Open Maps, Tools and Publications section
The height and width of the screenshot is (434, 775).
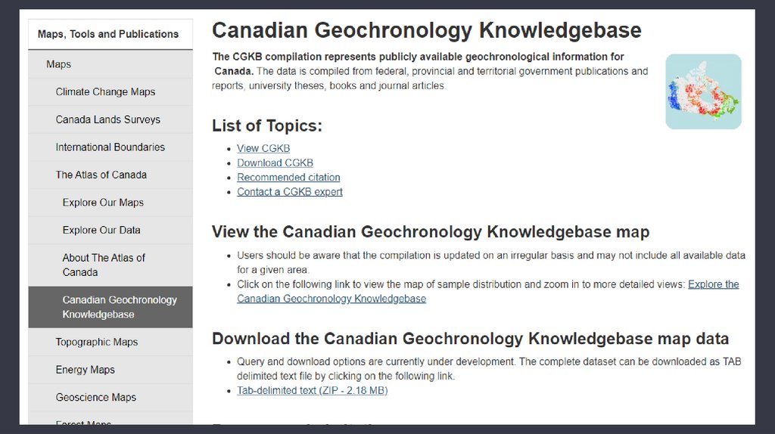pyautogui.click(x=108, y=34)
